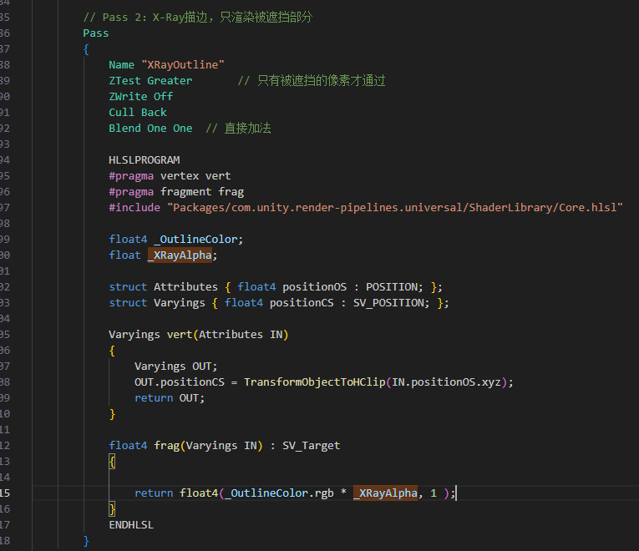Click the ENDHLSL keyword
Viewport: 639px width, 551px height.
pyautogui.click(x=131, y=524)
